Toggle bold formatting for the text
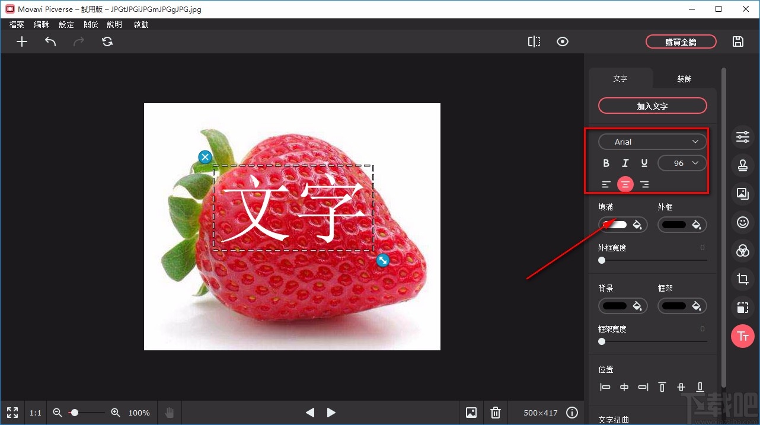Viewport: 760px width, 425px height. 606,162
